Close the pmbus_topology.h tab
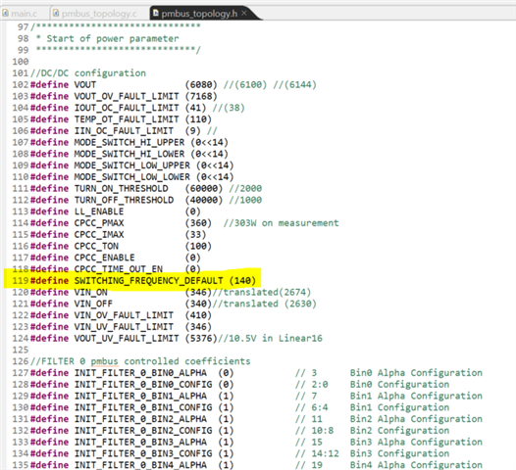The height and width of the screenshot is (470, 516). pyautogui.click(x=244, y=13)
